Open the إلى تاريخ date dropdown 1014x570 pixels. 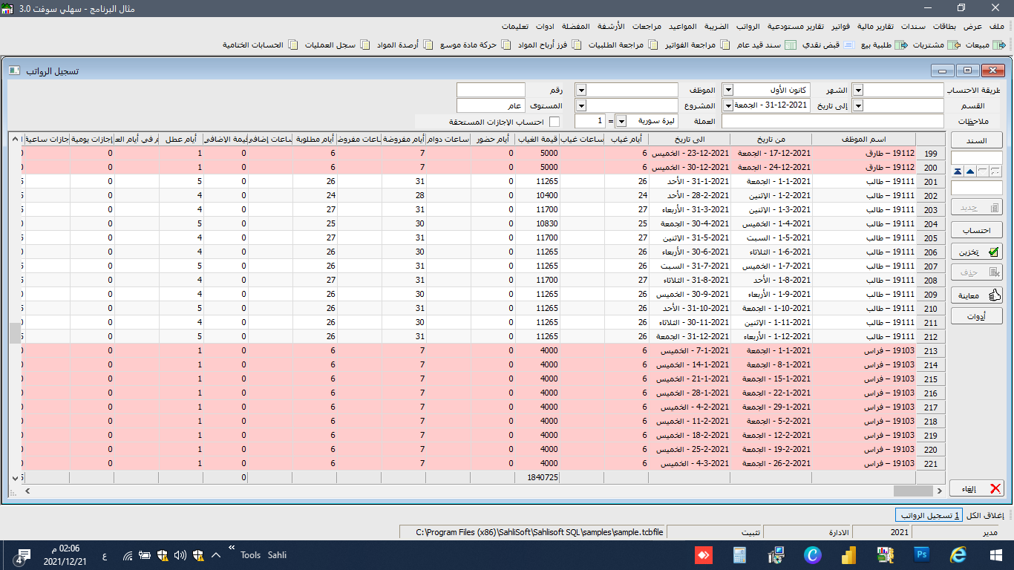(727, 106)
